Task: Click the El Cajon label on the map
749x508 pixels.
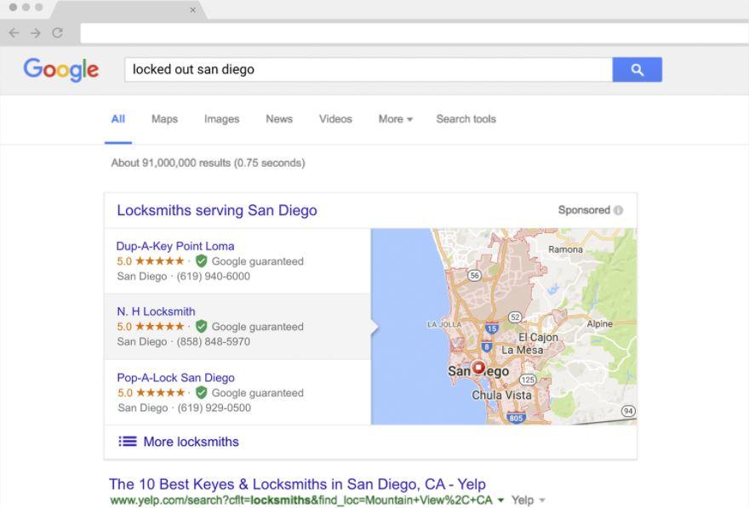Action: pyautogui.click(x=538, y=337)
